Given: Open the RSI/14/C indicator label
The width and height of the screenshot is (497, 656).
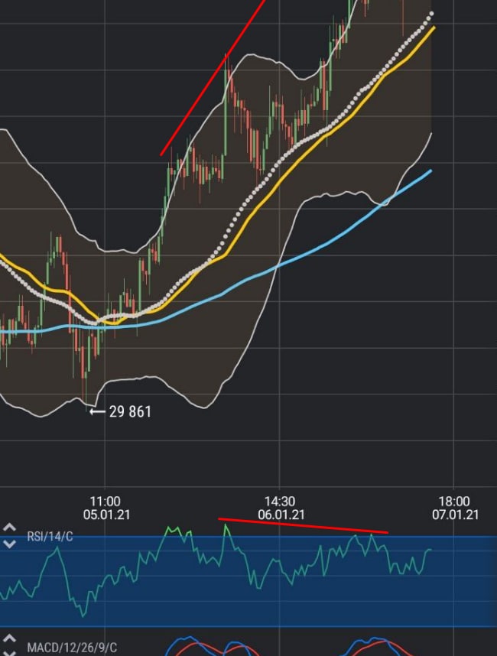Looking at the screenshot, I should pyautogui.click(x=50, y=537).
